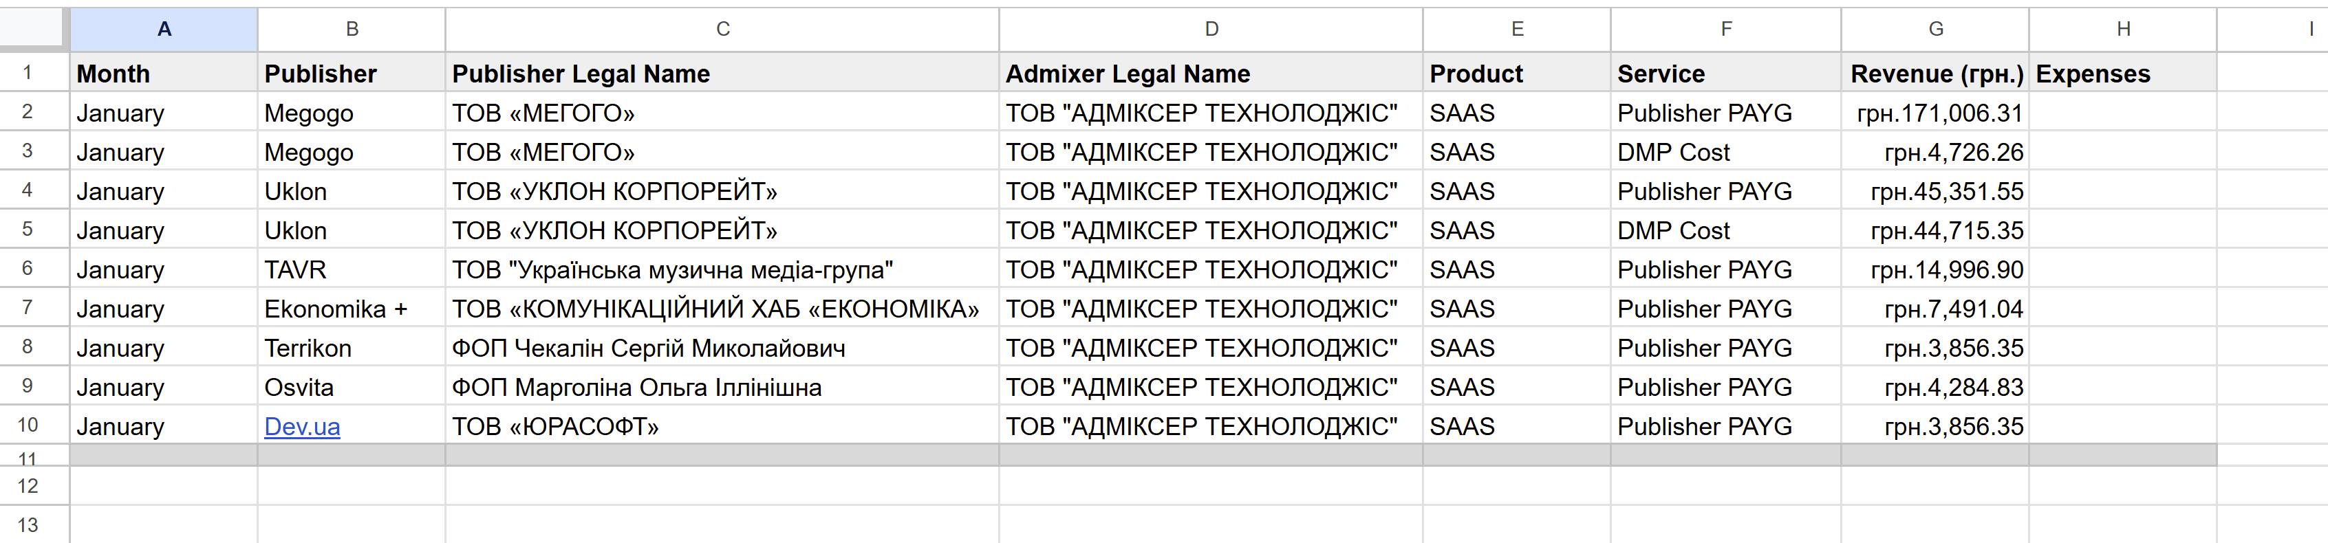Click DMP Cost cell in row 3

pos(1726,152)
